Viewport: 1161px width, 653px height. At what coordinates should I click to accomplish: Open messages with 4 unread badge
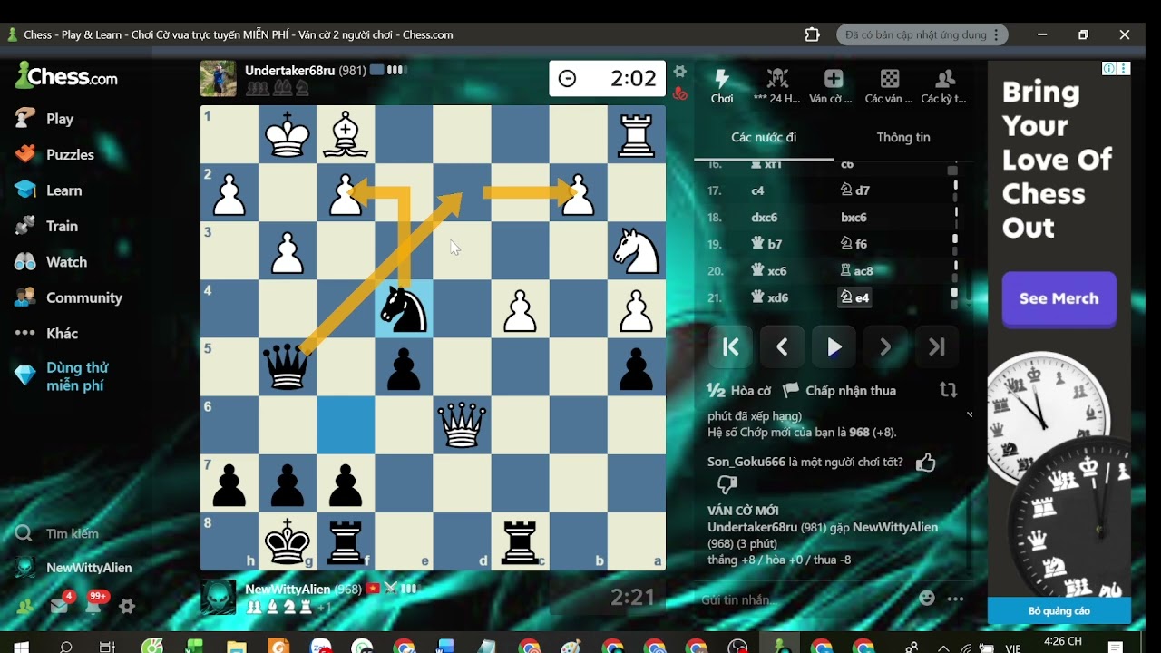[x=60, y=606]
